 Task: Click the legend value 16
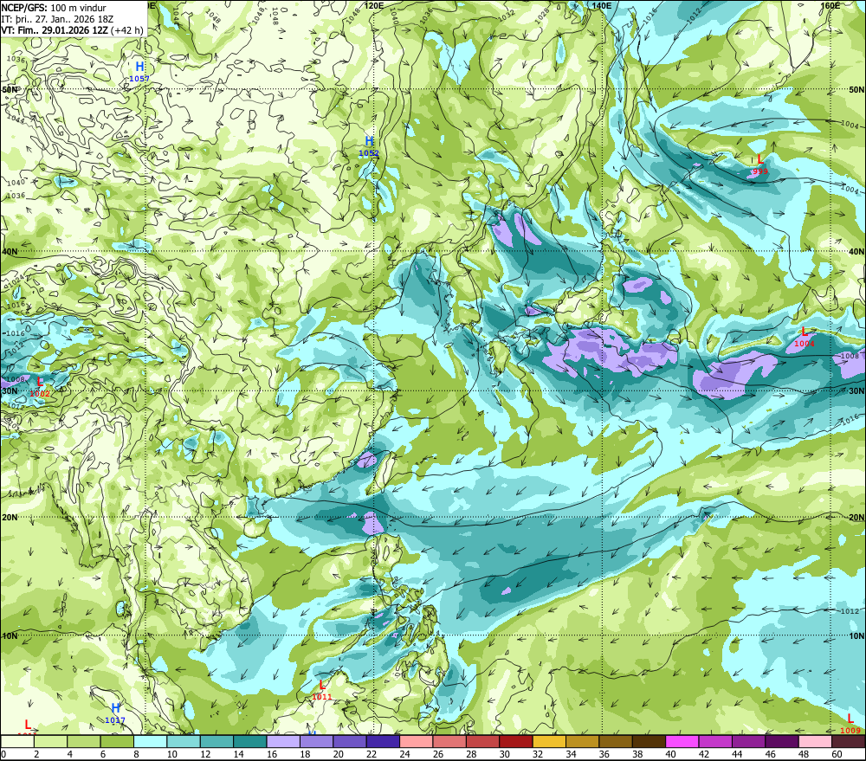click(x=272, y=754)
